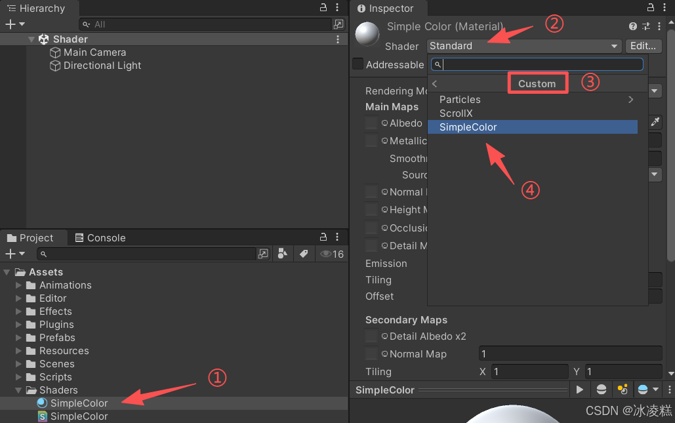Image resolution: width=675 pixels, height=423 pixels.
Task: Toggle the preview lighting icon
Action: click(x=623, y=390)
